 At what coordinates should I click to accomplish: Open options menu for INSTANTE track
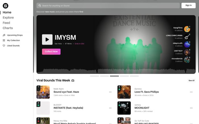click(110, 108)
